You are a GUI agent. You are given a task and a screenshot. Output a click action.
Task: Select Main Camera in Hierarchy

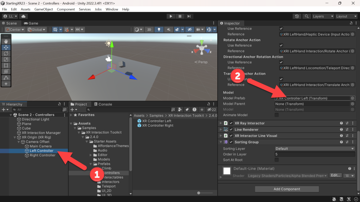coord(41,146)
